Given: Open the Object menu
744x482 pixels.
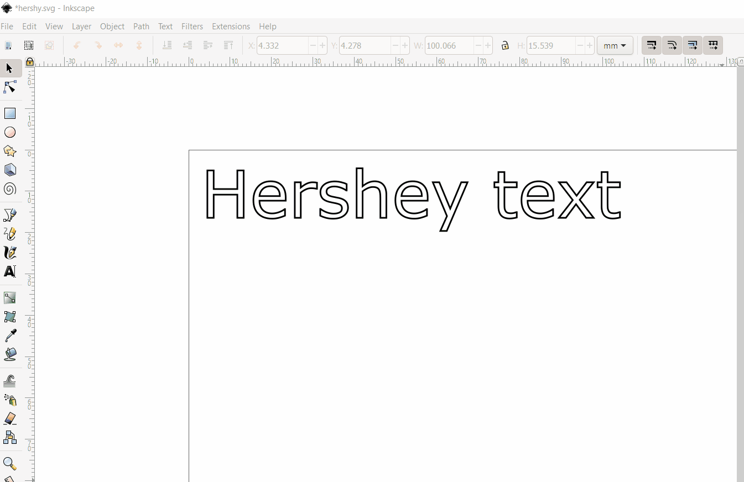Looking at the screenshot, I should (112, 27).
